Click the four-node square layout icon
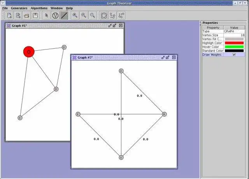The image size is (249, 179). pos(104,16)
